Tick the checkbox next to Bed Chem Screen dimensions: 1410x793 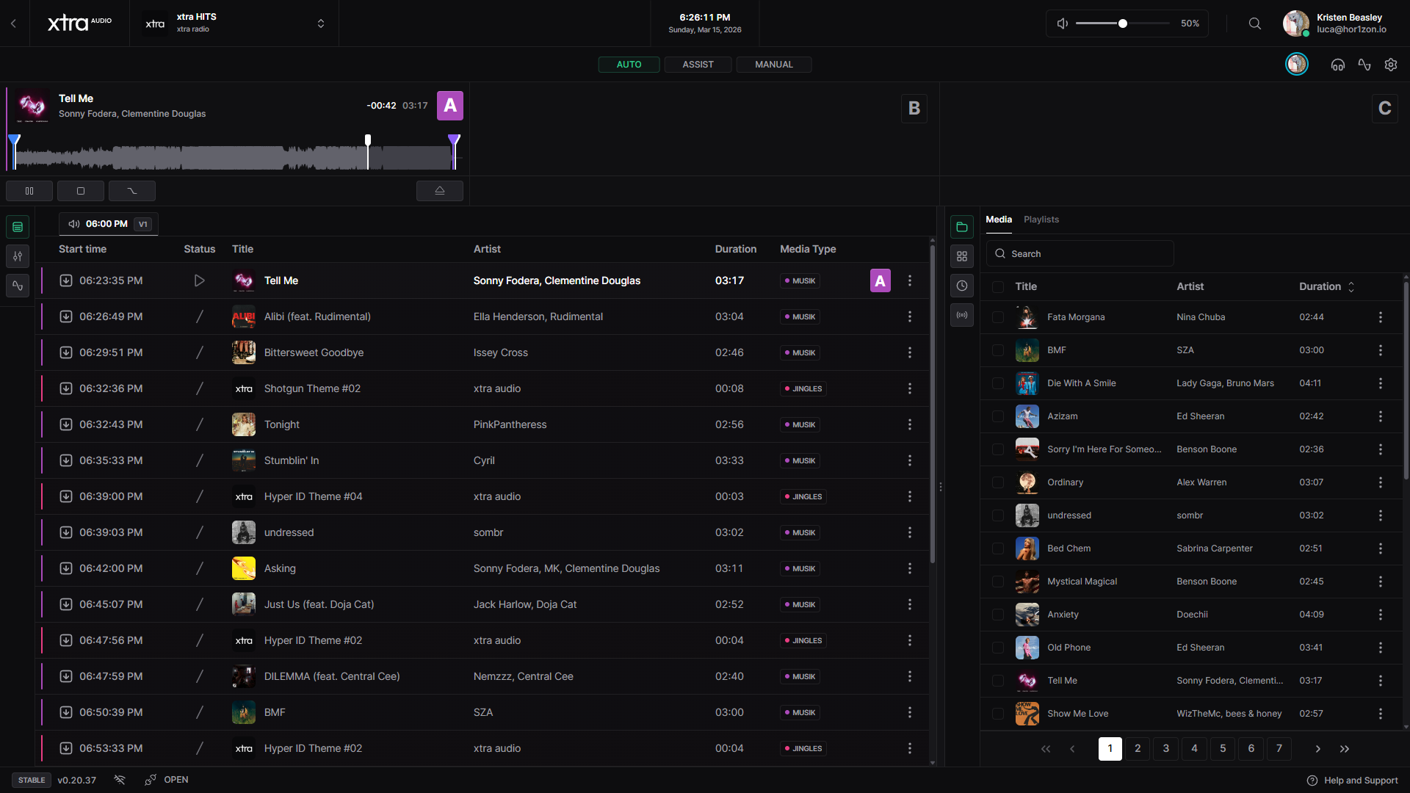pyautogui.click(x=997, y=548)
